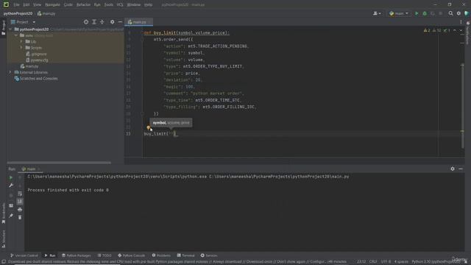Hide the Project tool window
Image resolution: width=471 pixels, height=265 pixels.
(x=120, y=22)
